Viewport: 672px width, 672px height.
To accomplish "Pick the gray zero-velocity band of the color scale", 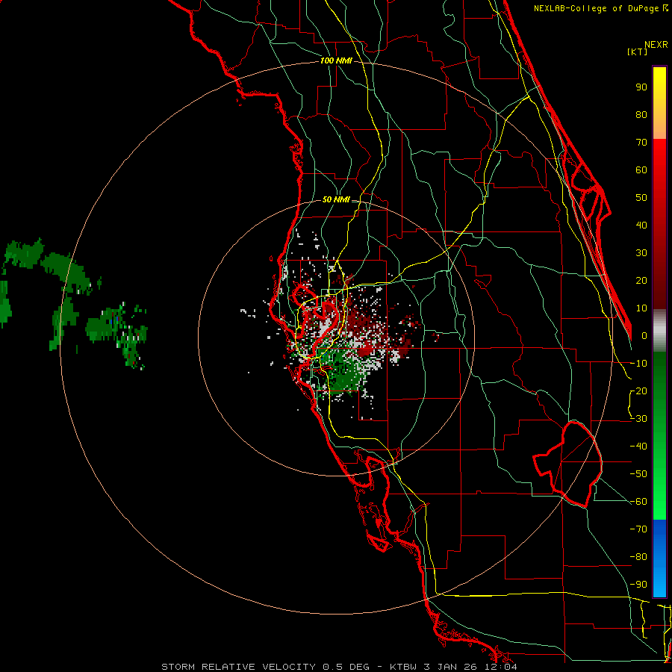I will [x=659, y=331].
